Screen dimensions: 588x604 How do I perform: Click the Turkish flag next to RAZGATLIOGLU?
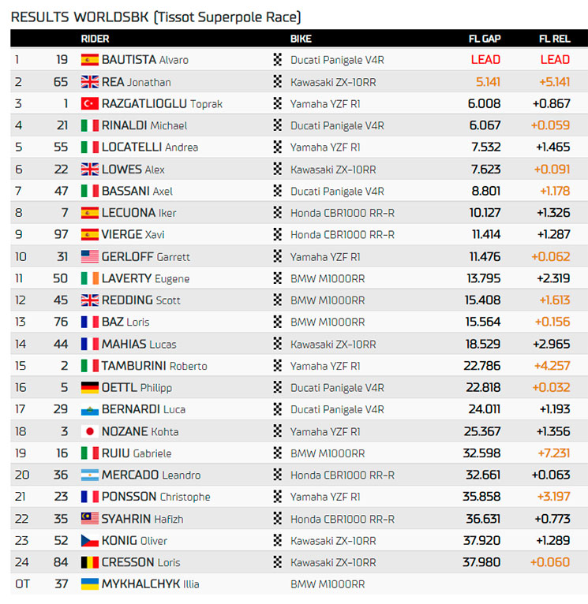(89, 103)
